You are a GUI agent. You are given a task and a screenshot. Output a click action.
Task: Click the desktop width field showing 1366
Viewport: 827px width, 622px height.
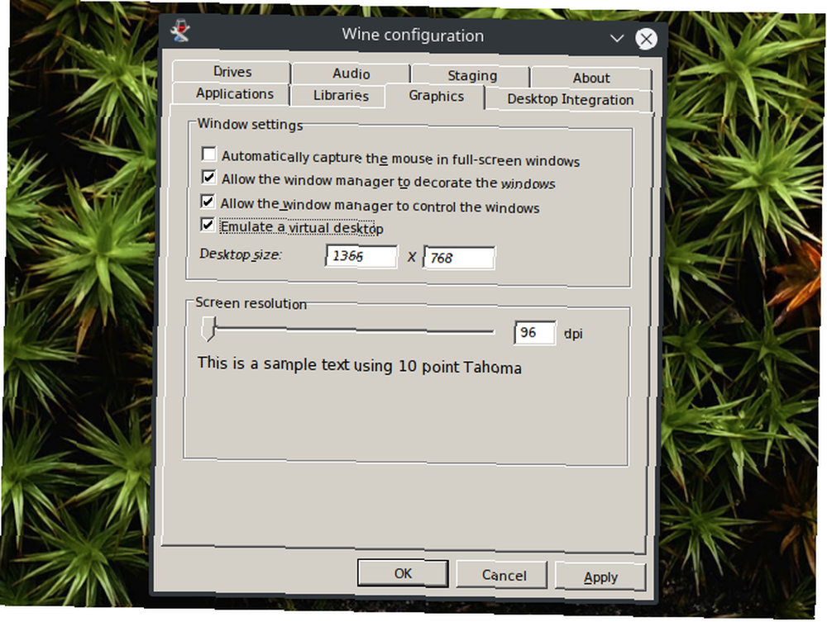point(361,257)
